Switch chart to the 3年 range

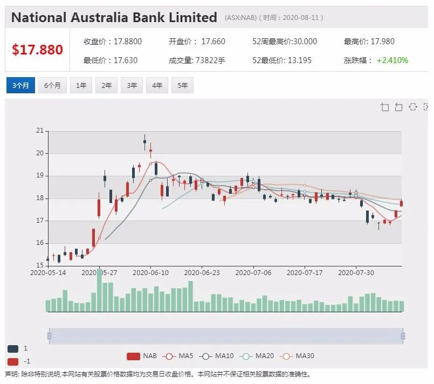click(132, 85)
